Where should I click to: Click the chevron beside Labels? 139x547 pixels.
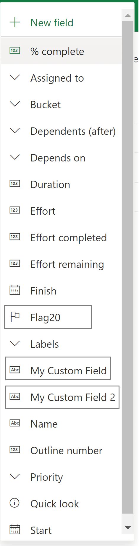(x=15, y=344)
